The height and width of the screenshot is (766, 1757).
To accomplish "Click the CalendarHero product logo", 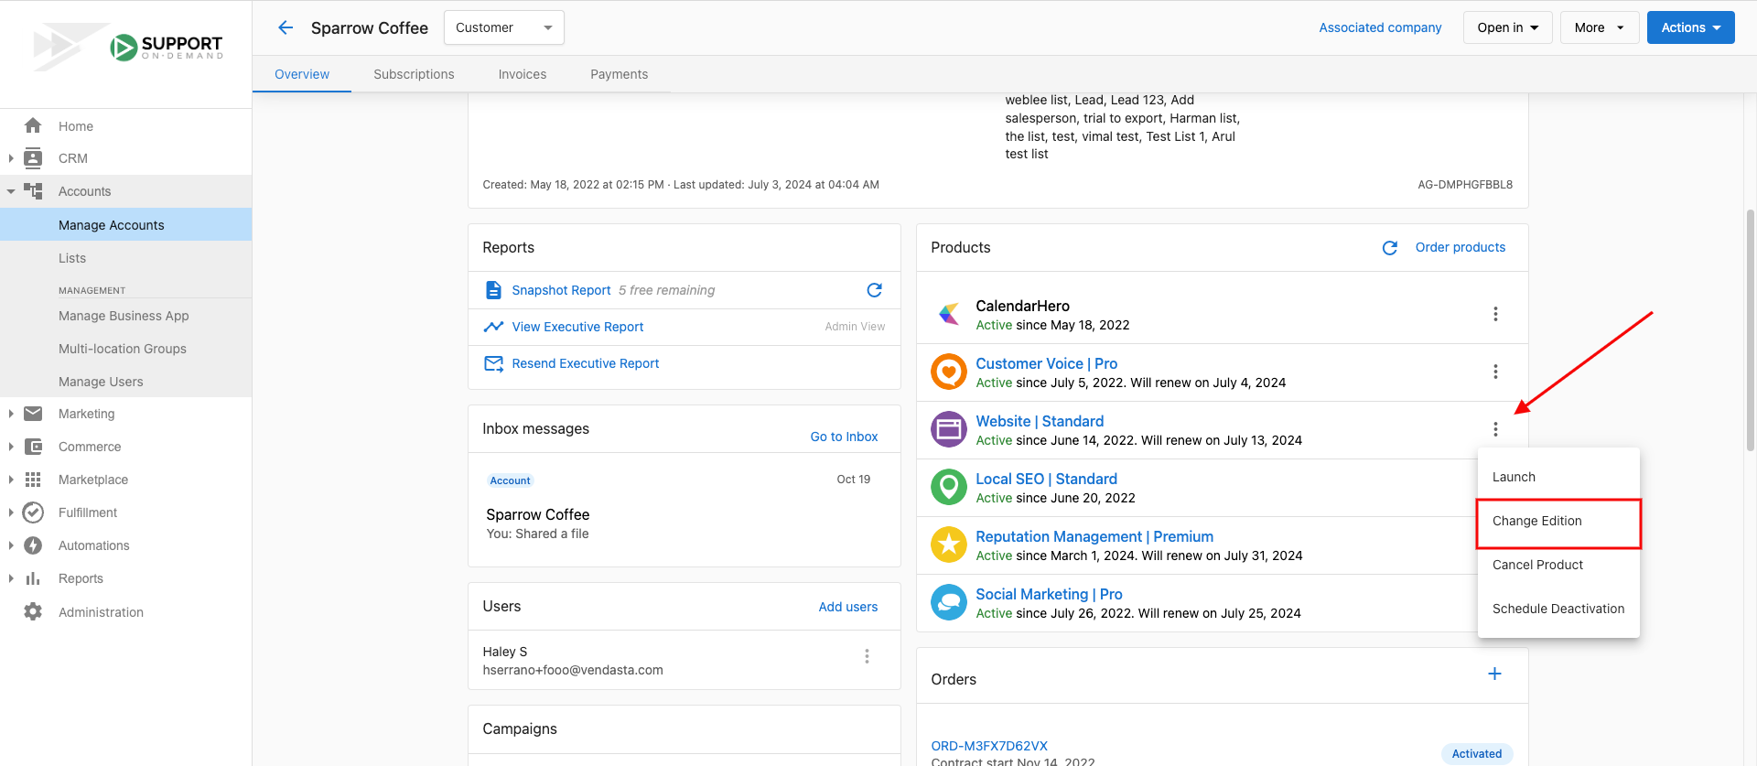I will 949,314.
